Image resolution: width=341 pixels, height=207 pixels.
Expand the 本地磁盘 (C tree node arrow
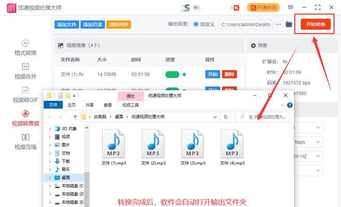point(50,186)
